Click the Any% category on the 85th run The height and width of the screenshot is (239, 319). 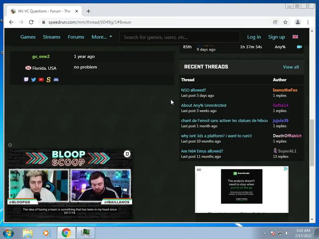[x=280, y=47]
